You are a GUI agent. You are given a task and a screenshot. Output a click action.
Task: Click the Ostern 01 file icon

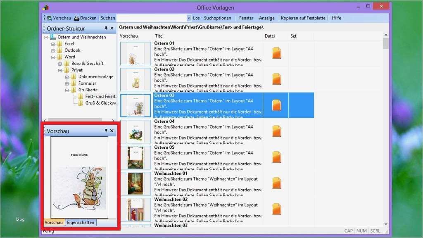point(276,53)
